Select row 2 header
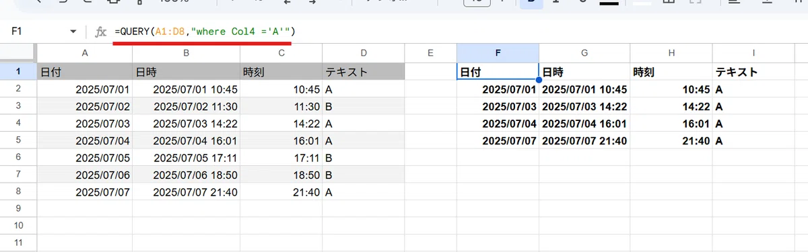This screenshot has width=808, height=252. pos(18,89)
